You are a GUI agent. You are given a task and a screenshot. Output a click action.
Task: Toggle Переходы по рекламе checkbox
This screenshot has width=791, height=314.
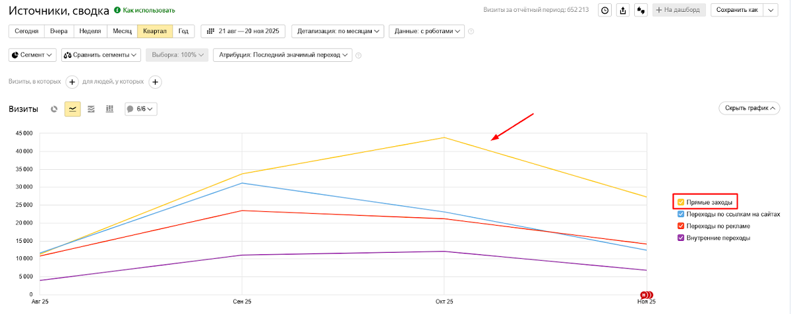680,226
